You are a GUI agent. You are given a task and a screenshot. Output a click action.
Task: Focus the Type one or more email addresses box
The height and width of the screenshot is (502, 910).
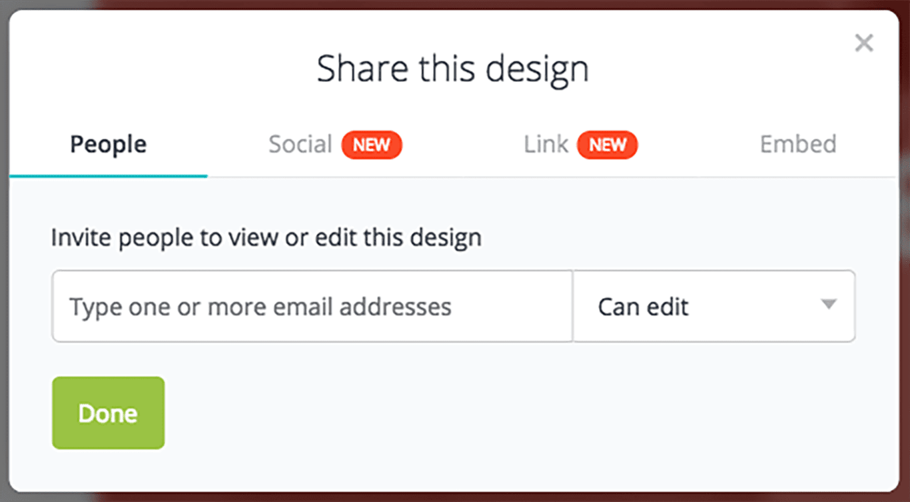point(312,306)
